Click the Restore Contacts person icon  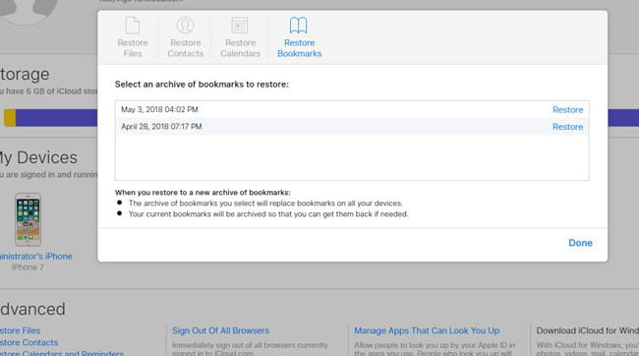[x=185, y=26]
